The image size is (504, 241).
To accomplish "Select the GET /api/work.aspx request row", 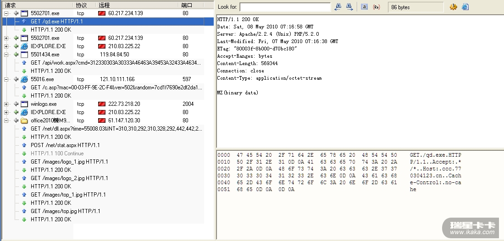I will coord(103,63).
